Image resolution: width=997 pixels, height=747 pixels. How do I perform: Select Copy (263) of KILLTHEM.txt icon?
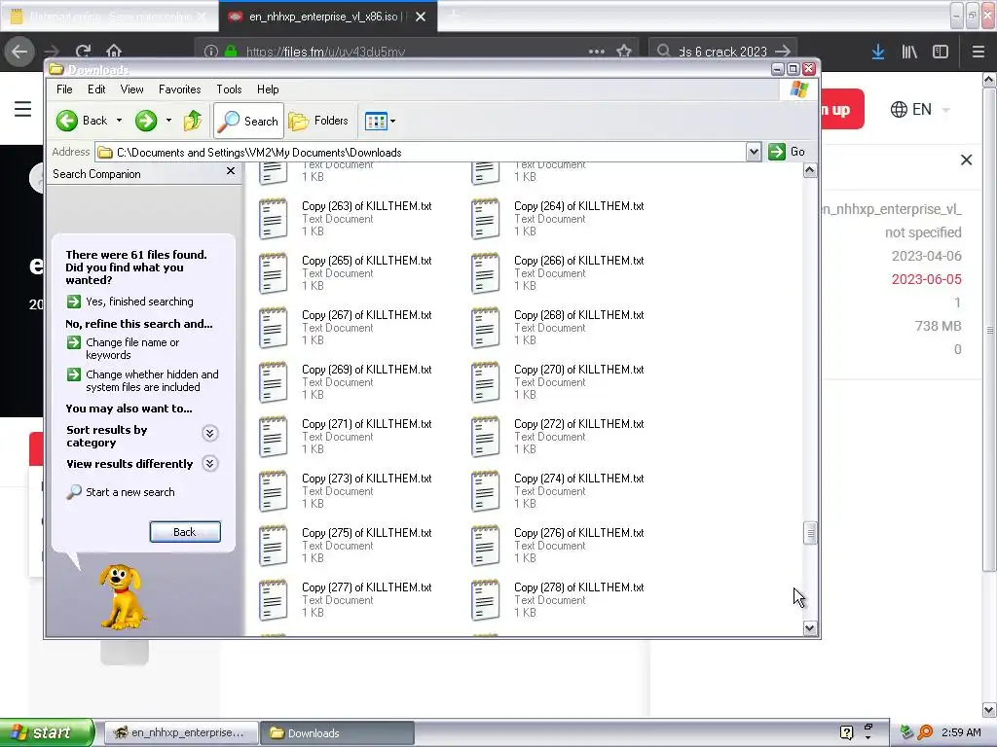click(273, 219)
